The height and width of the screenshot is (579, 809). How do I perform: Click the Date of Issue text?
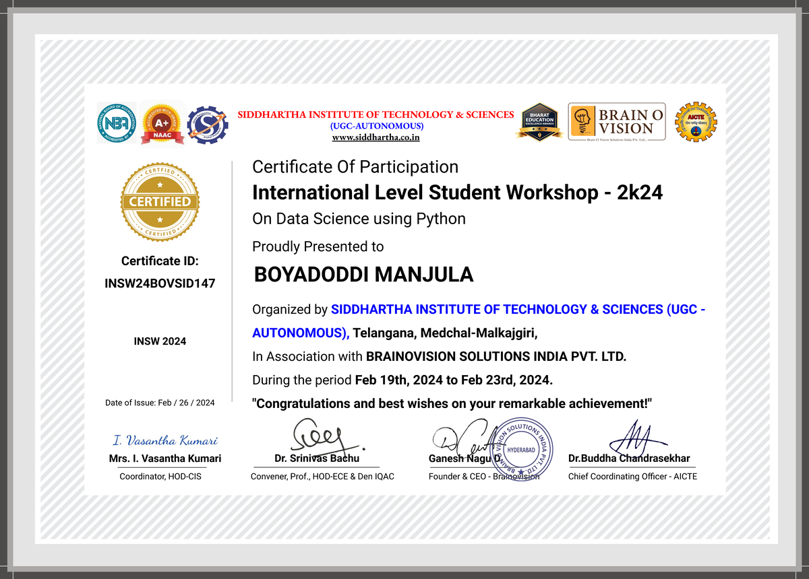(x=160, y=403)
